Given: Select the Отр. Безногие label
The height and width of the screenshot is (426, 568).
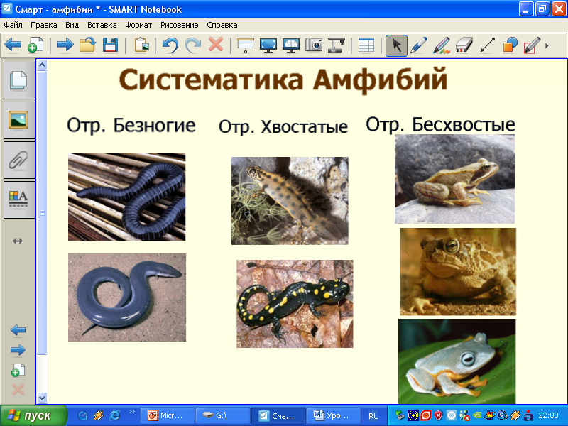Looking at the screenshot, I should coord(131,126).
